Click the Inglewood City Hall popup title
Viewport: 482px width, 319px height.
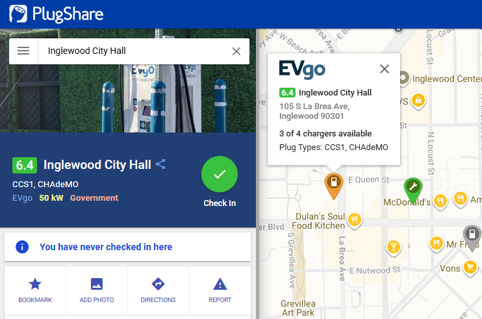pos(335,92)
